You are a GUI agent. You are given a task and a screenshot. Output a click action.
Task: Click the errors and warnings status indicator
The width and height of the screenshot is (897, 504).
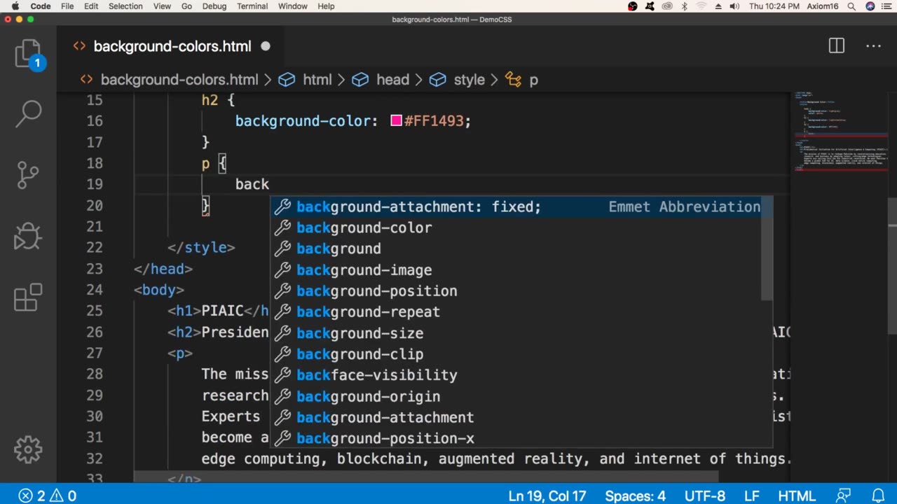coord(48,496)
